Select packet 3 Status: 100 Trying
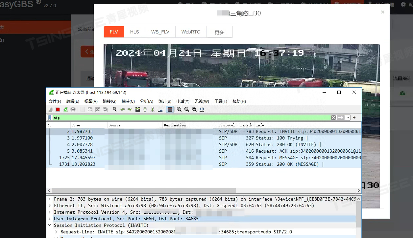 204,138
